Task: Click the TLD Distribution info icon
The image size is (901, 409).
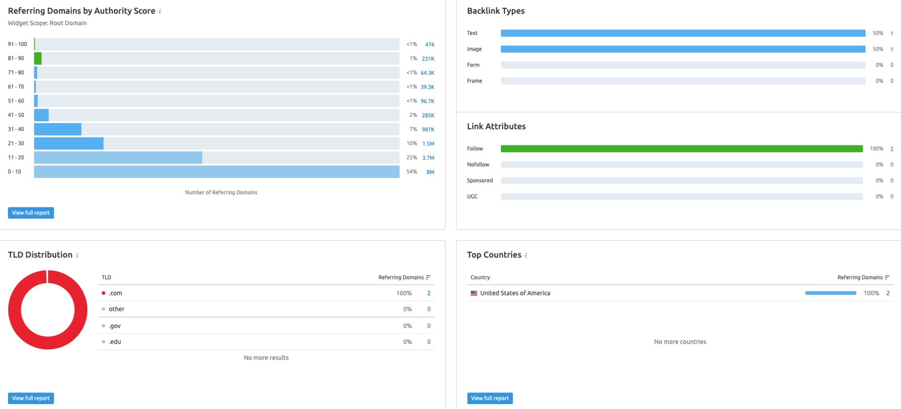Action: click(x=77, y=256)
